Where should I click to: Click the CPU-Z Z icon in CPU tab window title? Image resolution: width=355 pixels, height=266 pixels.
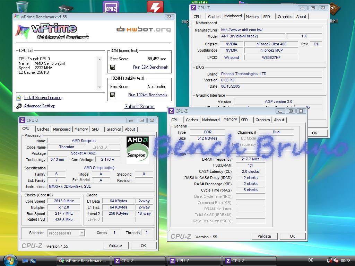(x=22, y=120)
